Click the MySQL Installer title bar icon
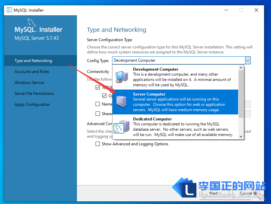Viewport: 271px width, 204px height. pyautogui.click(x=9, y=10)
